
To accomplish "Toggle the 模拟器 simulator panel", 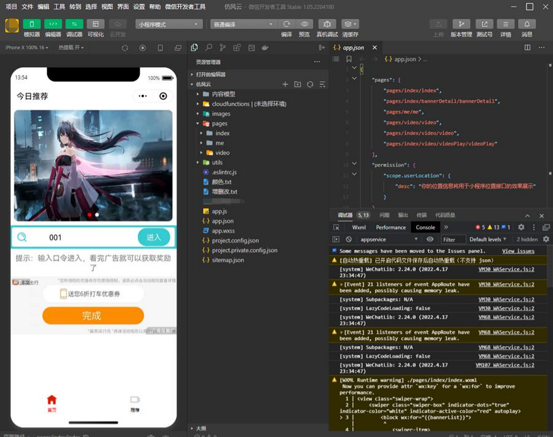I will click(x=32, y=24).
